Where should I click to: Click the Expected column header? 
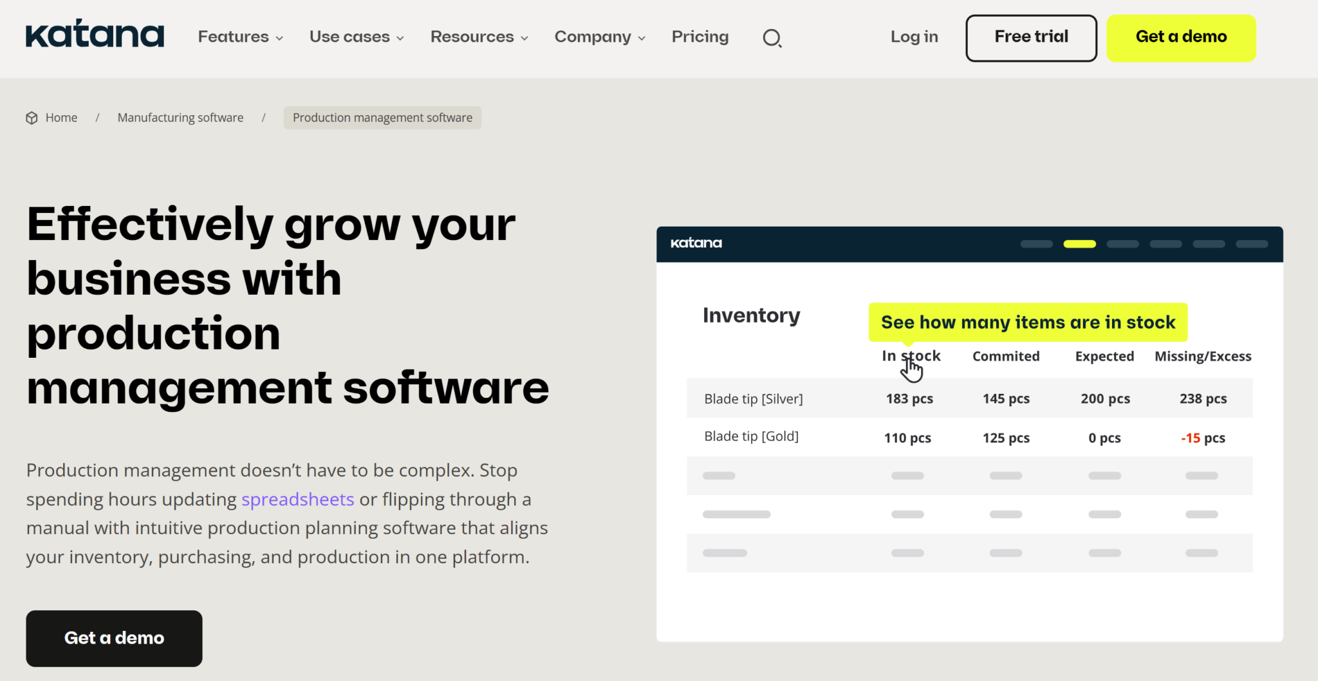1104,356
